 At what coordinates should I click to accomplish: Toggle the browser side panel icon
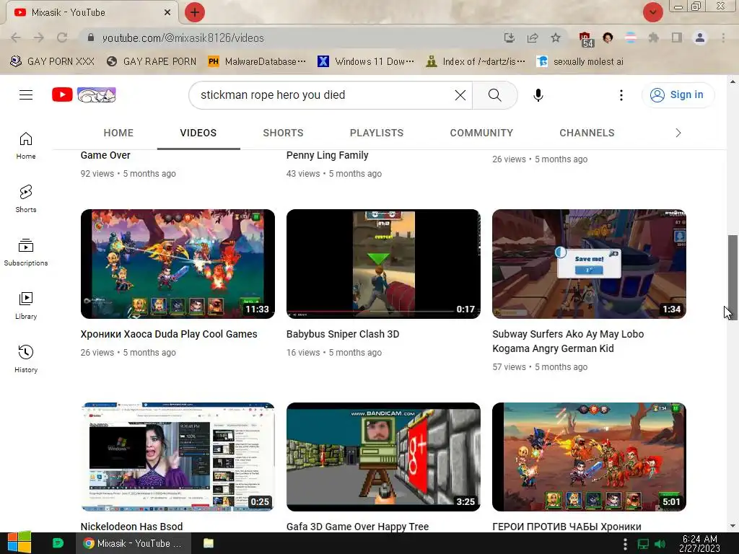click(676, 38)
